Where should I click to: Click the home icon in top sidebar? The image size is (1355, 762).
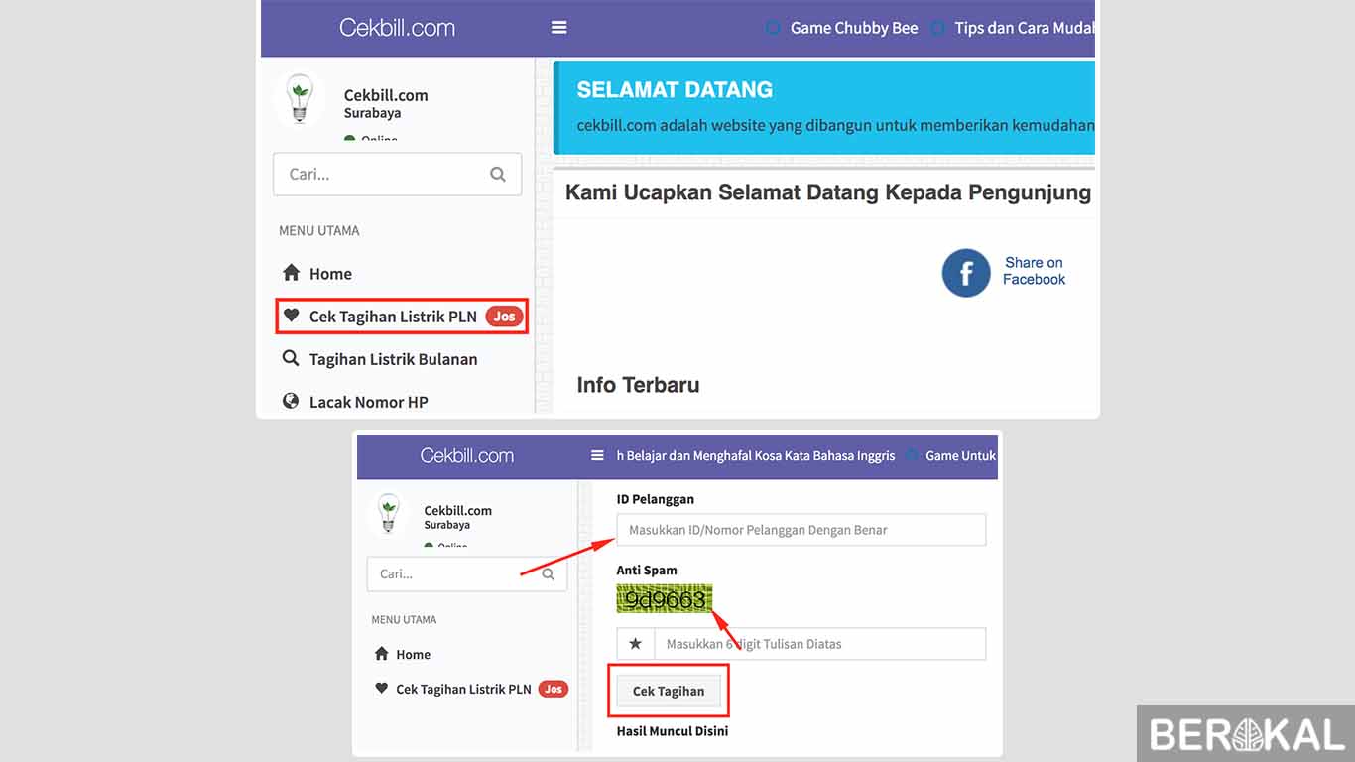(x=291, y=272)
